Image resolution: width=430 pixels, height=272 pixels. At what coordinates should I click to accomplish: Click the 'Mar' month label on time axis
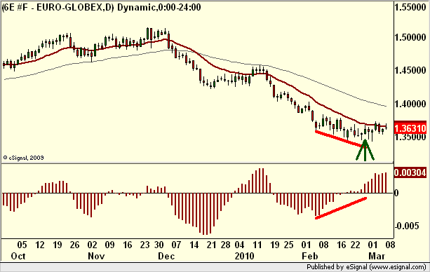377,256
